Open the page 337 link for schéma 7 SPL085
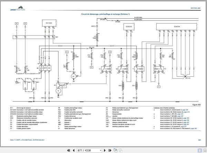The image size is (207, 153). click(x=180, y=116)
